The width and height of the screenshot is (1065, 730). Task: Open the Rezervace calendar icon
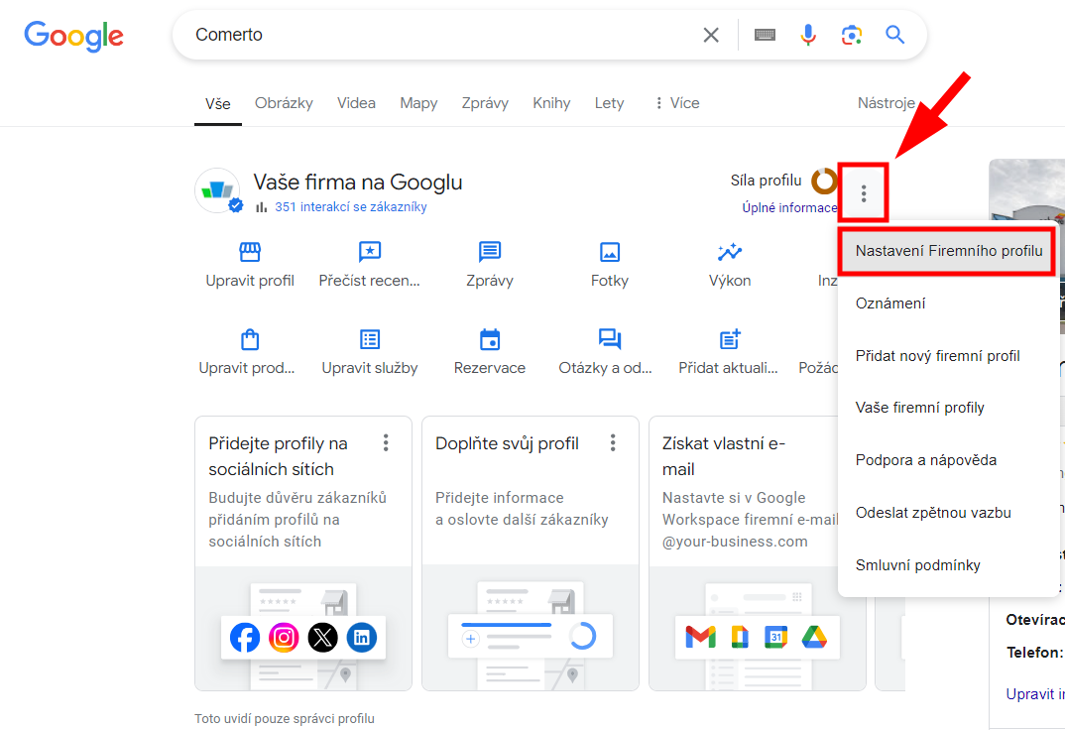490,339
